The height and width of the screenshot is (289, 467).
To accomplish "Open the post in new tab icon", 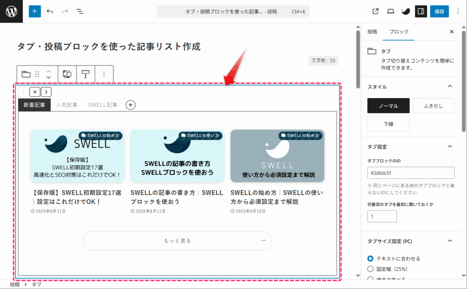I will [376, 11].
